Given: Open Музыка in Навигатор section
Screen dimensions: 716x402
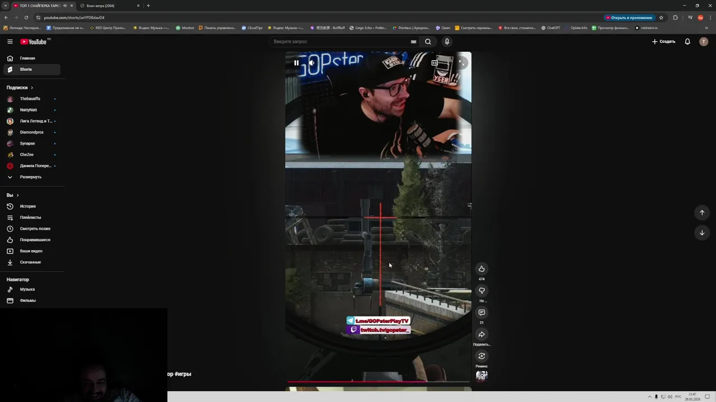Looking at the screenshot, I should pos(31,289).
